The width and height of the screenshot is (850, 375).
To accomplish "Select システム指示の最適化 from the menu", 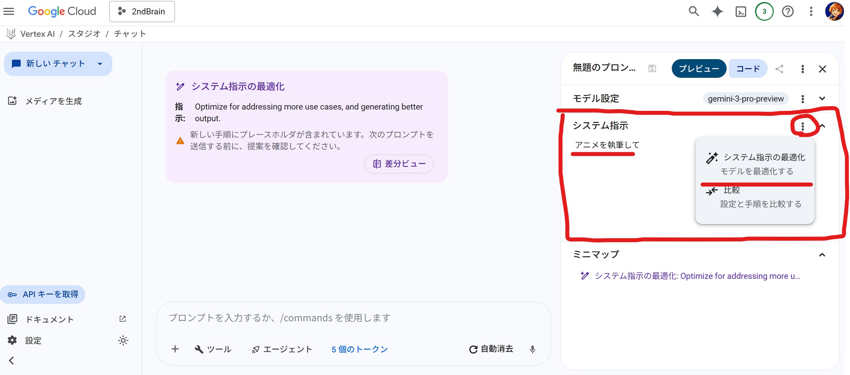I will point(763,158).
